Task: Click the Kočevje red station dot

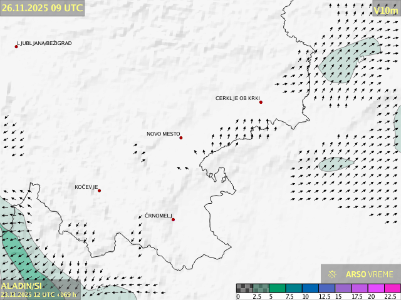Action: tap(99, 191)
